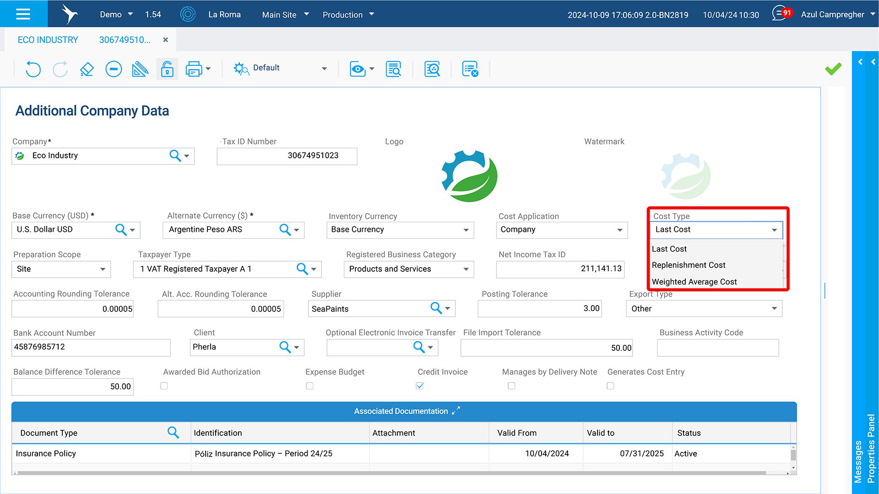
Task: Click the unlocked padlock icon
Action: click(167, 69)
